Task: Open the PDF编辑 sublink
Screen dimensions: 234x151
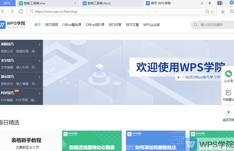Action: [7, 100]
